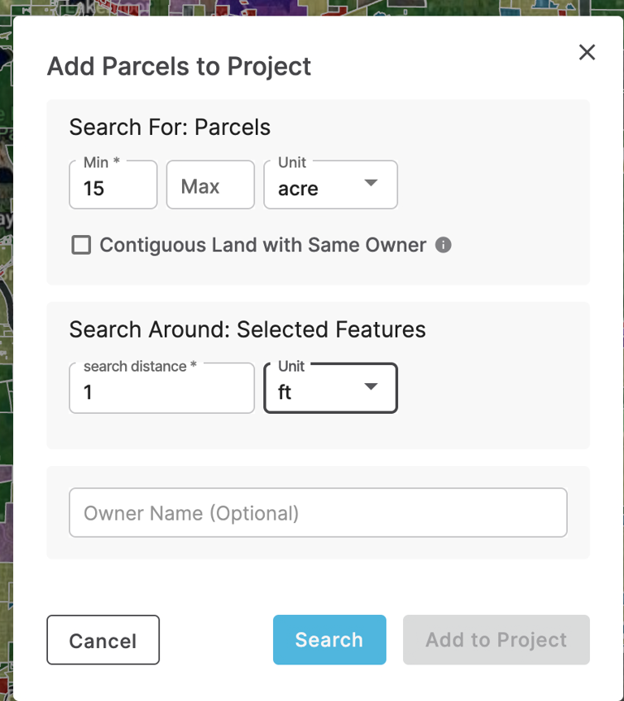This screenshot has height=701, width=624.
Task: Click the Search button
Action: (x=329, y=640)
